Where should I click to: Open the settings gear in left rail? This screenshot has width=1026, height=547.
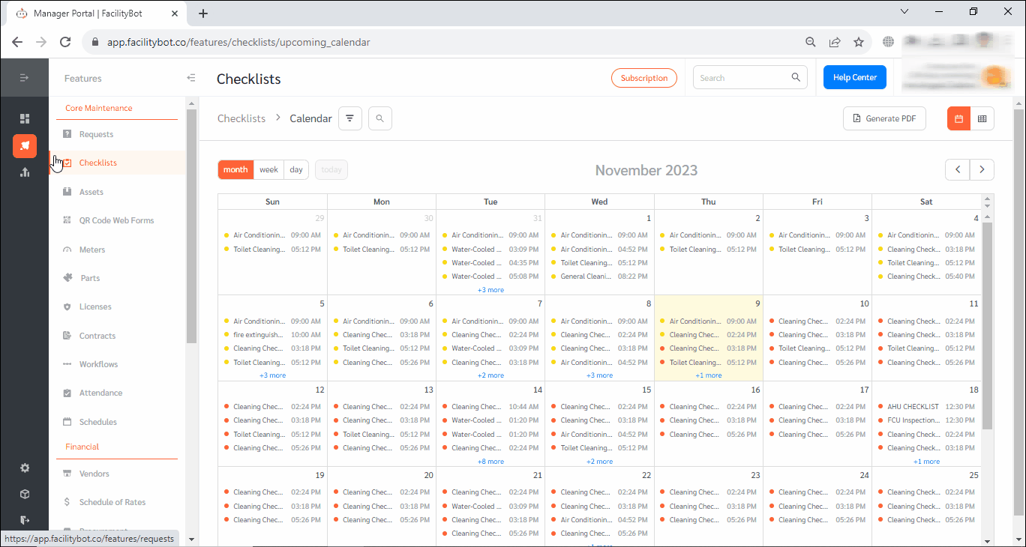(25, 468)
